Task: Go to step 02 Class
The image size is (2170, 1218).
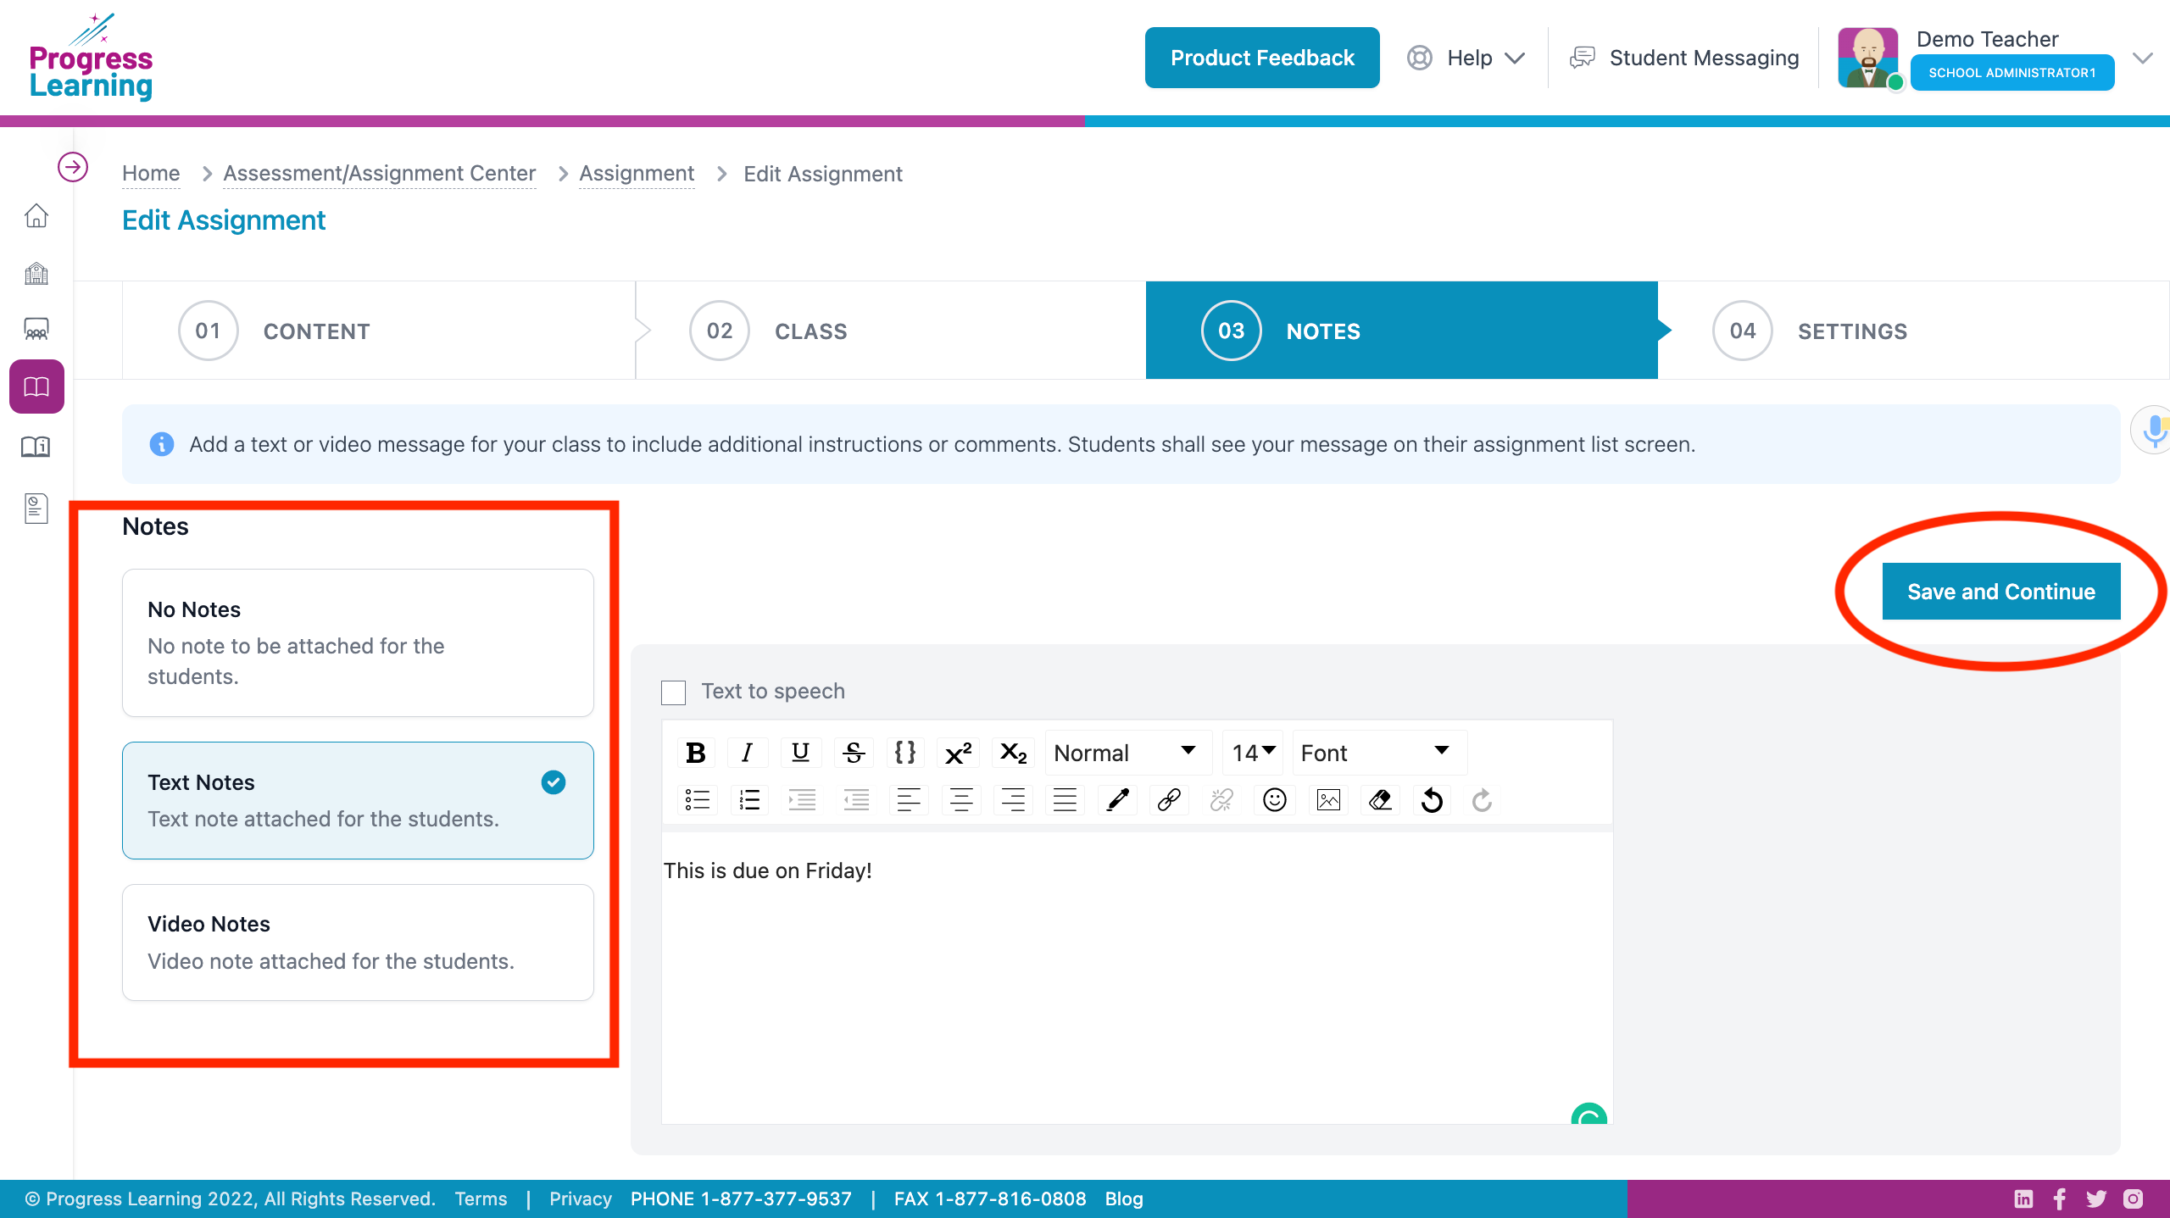Action: (890, 331)
